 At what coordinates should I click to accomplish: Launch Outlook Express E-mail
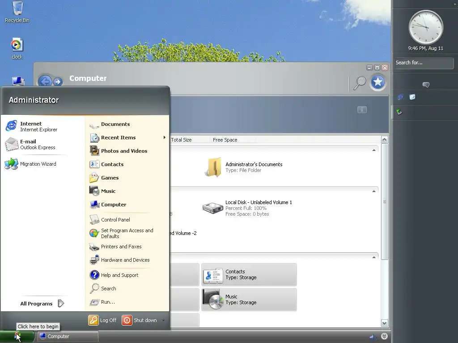pos(30,144)
